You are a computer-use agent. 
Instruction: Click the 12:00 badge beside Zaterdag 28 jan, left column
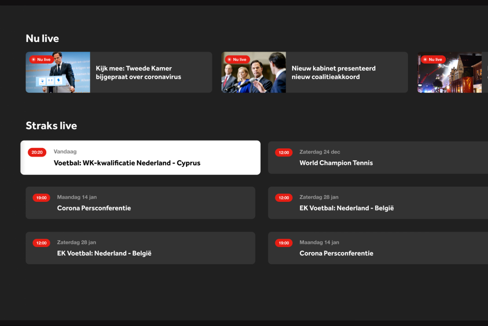coord(41,243)
